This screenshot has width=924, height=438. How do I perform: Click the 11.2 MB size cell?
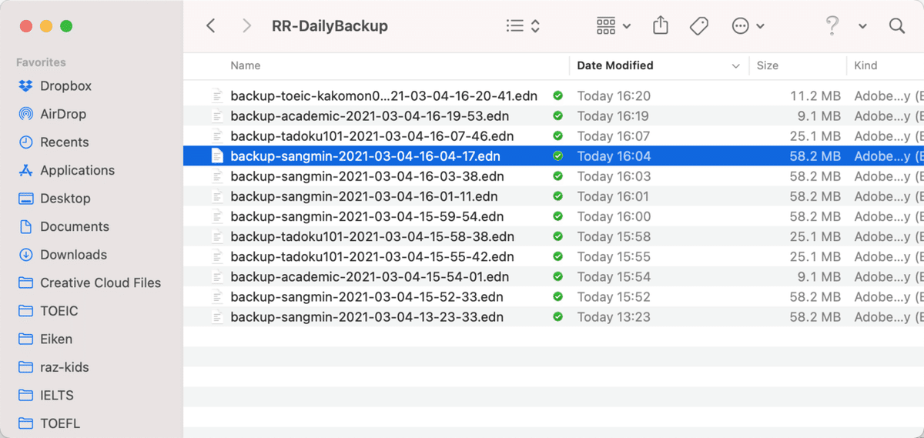coord(815,96)
